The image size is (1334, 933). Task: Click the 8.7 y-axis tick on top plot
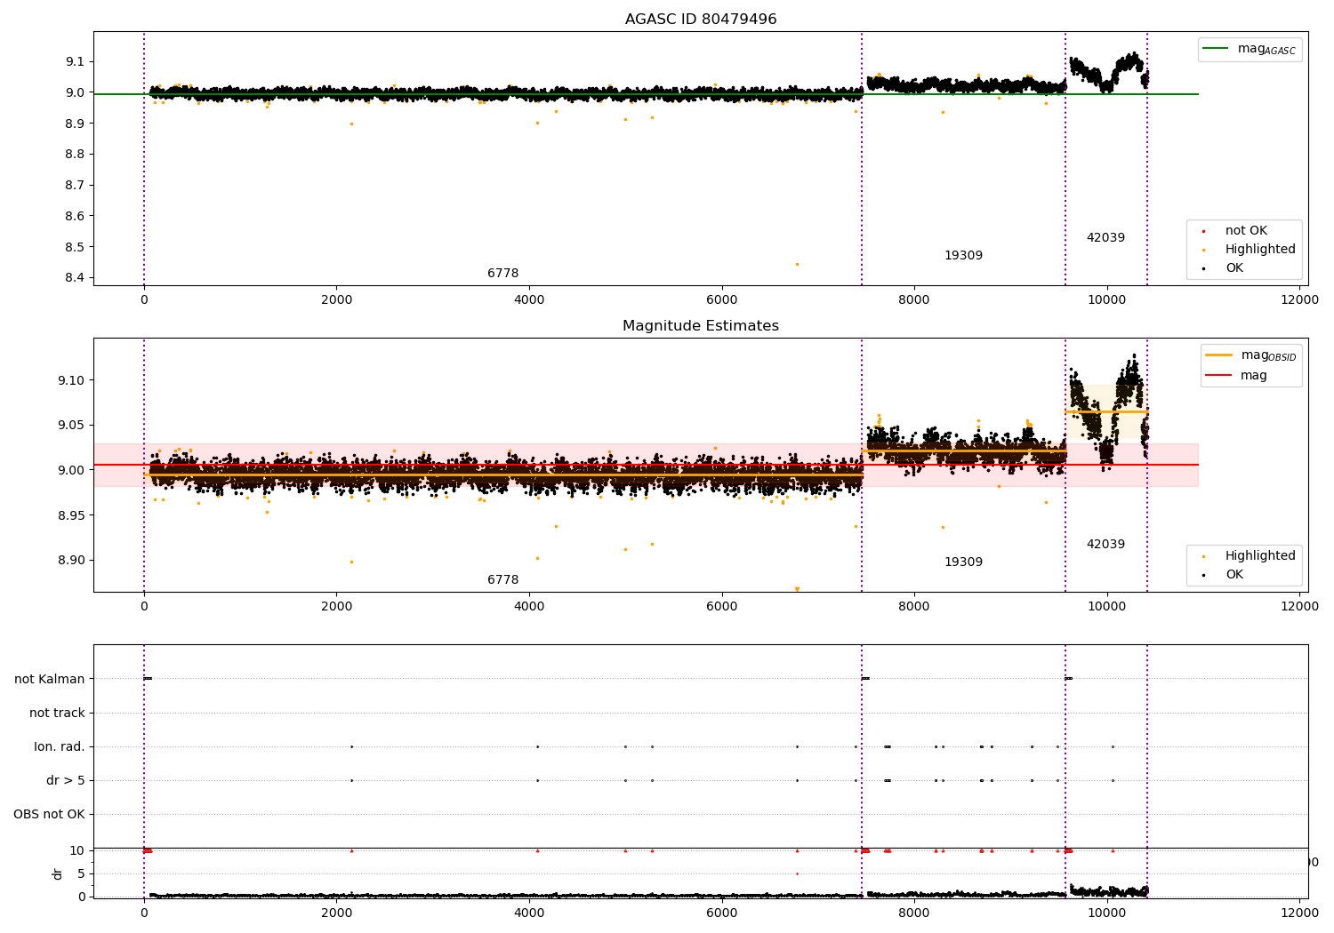76,185
